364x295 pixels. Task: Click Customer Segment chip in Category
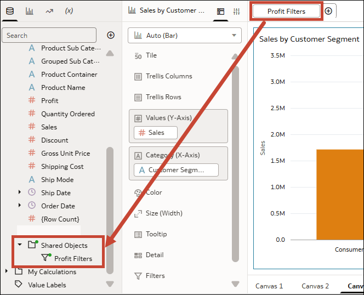pos(176,170)
